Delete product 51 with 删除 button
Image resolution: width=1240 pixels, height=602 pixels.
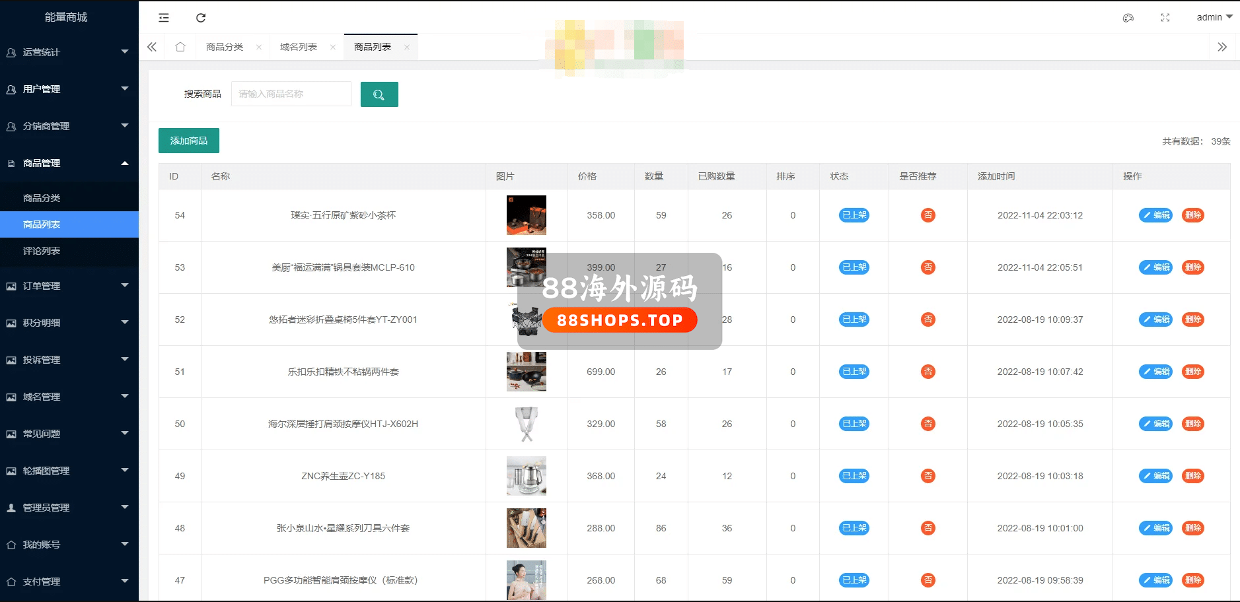1192,372
